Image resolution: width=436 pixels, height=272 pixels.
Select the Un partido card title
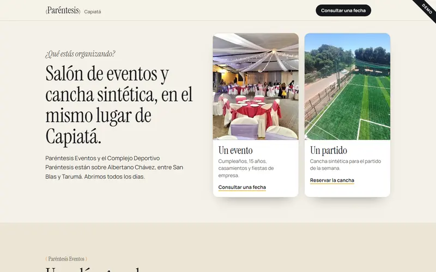329,150
